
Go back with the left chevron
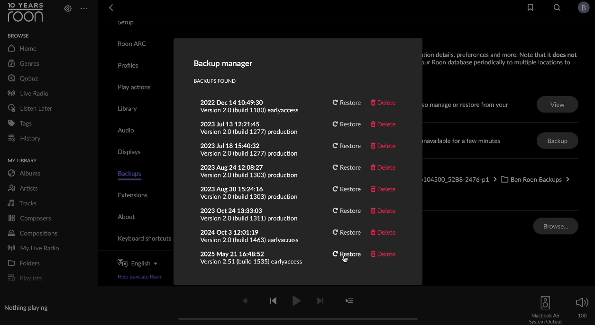pos(111,8)
